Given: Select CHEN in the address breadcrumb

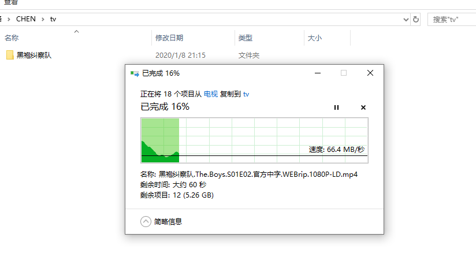Looking at the screenshot, I should (26, 19).
